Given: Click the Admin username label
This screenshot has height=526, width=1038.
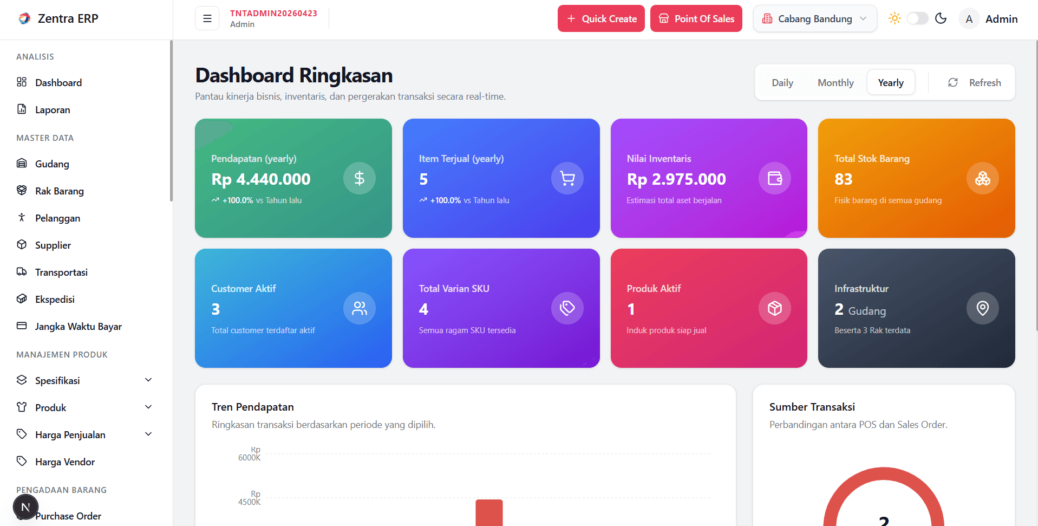Looking at the screenshot, I should point(1002,19).
